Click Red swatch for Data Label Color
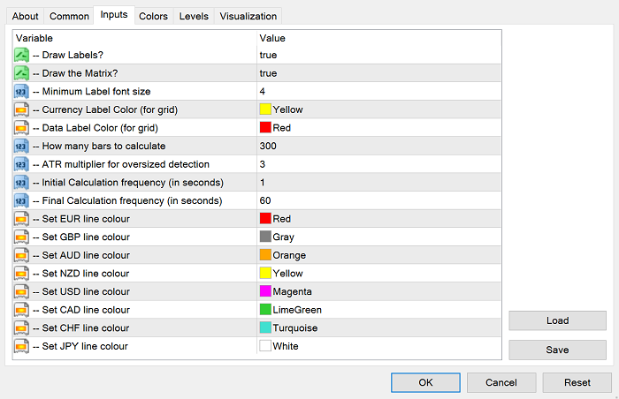Screen dimensions: 619x399 tap(265, 127)
